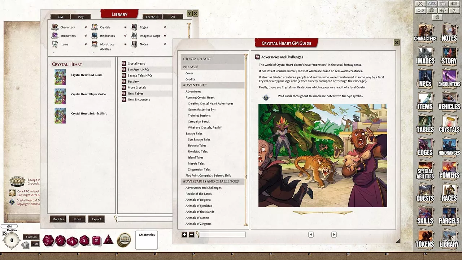This screenshot has height=260, width=462.
Task: Click the Modules button
Action: coord(58,219)
